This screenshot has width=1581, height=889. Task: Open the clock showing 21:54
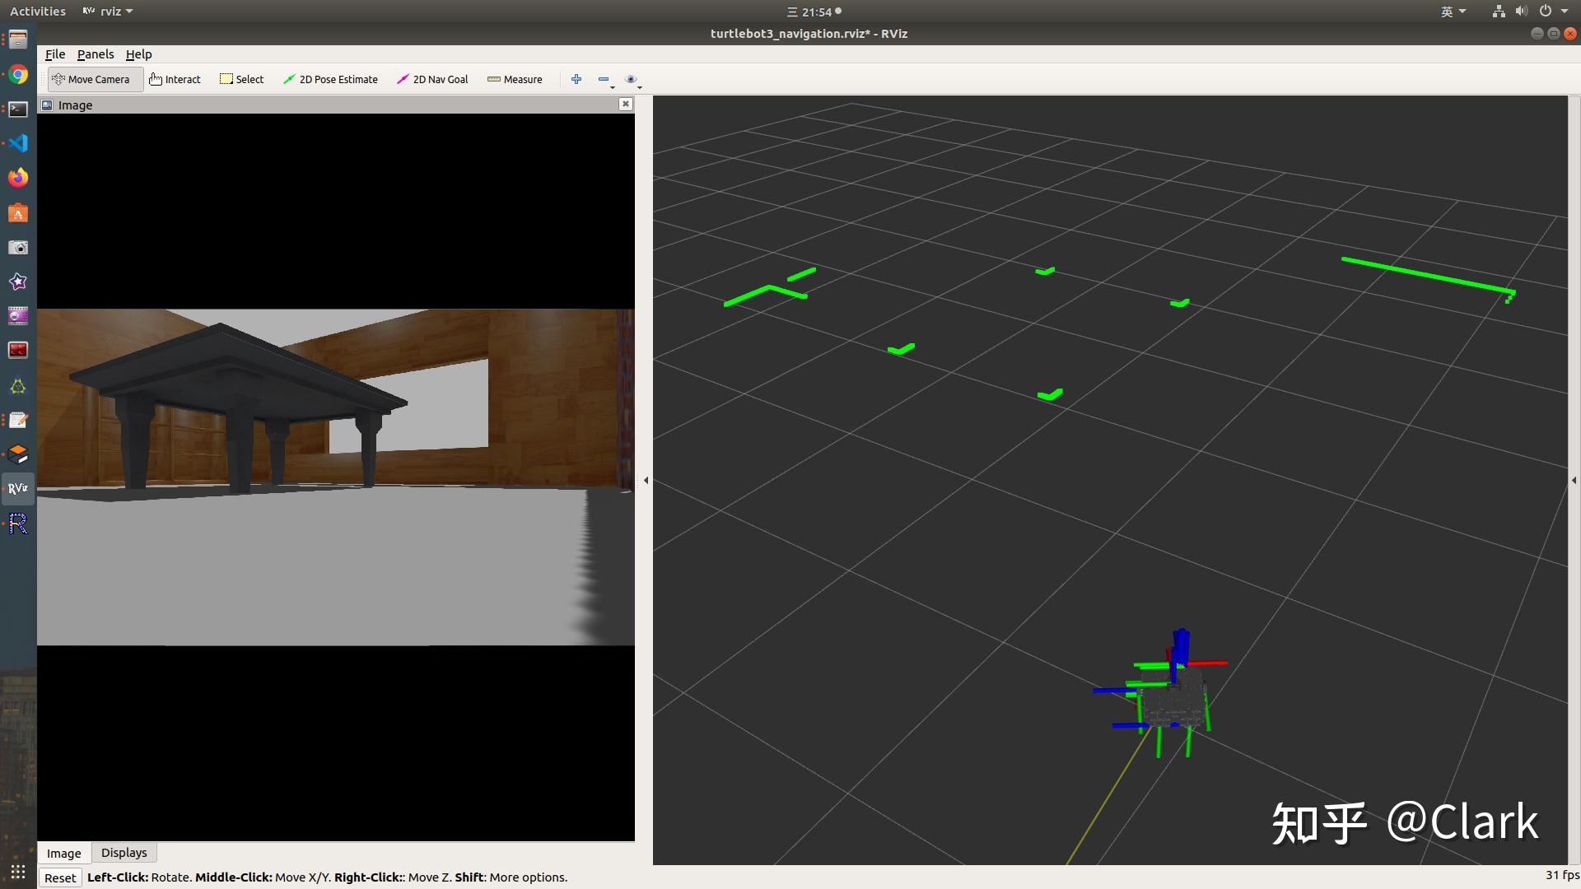pyautogui.click(x=814, y=12)
